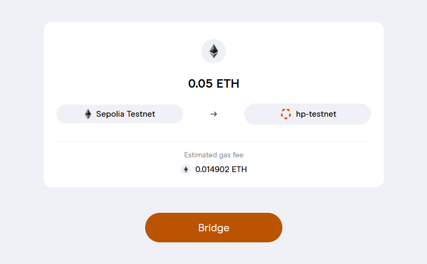The width and height of the screenshot is (427, 264).
Task: Select the hp-testnet destination network pill
Action: coord(308,114)
